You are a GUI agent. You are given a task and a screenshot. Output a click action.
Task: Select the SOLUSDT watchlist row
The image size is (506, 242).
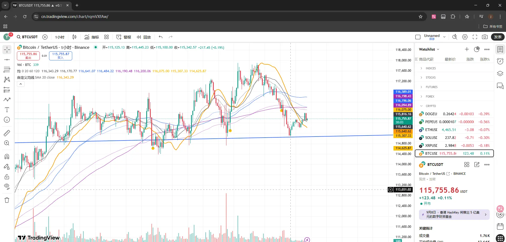(454, 138)
